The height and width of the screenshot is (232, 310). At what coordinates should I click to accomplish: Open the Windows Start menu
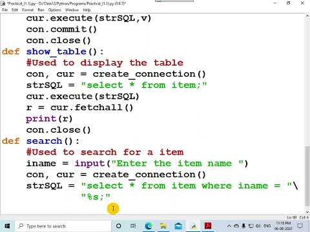click(7, 226)
